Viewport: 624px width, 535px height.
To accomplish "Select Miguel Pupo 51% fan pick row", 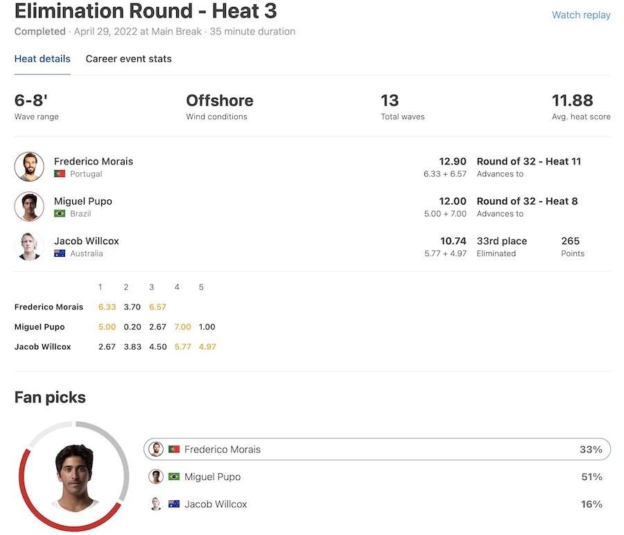I will (377, 477).
